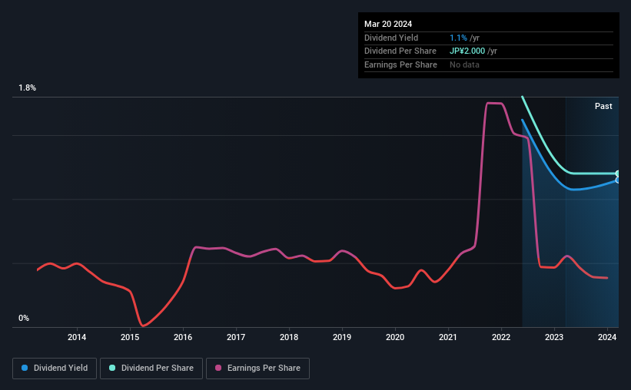The height and width of the screenshot is (390, 631).
Task: Click the 1.1% dividend yield value
Action: 458,38
